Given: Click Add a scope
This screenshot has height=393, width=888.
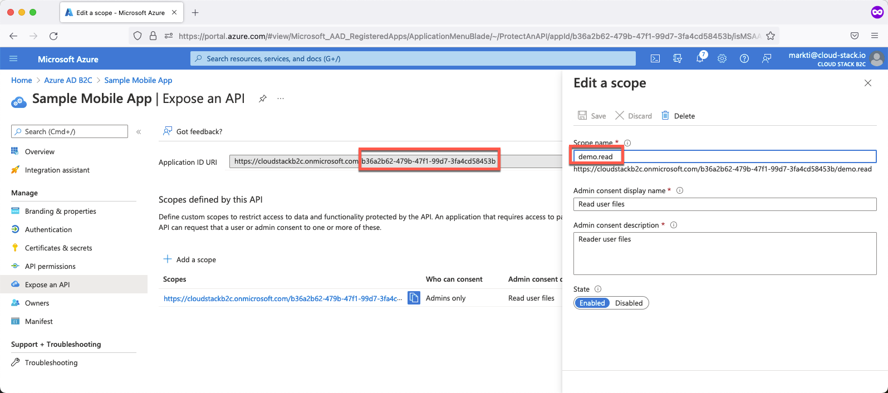Looking at the screenshot, I should pos(189,259).
